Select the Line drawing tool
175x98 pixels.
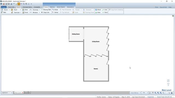click(x=105, y=10)
